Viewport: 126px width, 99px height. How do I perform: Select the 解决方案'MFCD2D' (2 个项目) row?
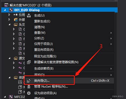click(x=59, y=5)
